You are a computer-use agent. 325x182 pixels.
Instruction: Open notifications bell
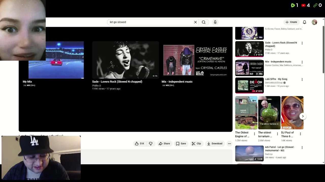[x=304, y=22]
